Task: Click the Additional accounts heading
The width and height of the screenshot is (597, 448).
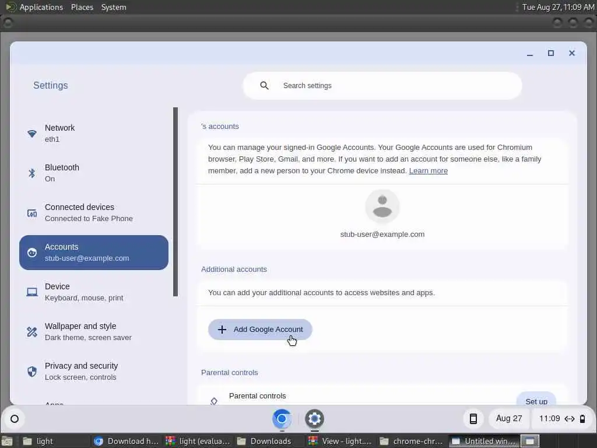Action: tap(234, 269)
